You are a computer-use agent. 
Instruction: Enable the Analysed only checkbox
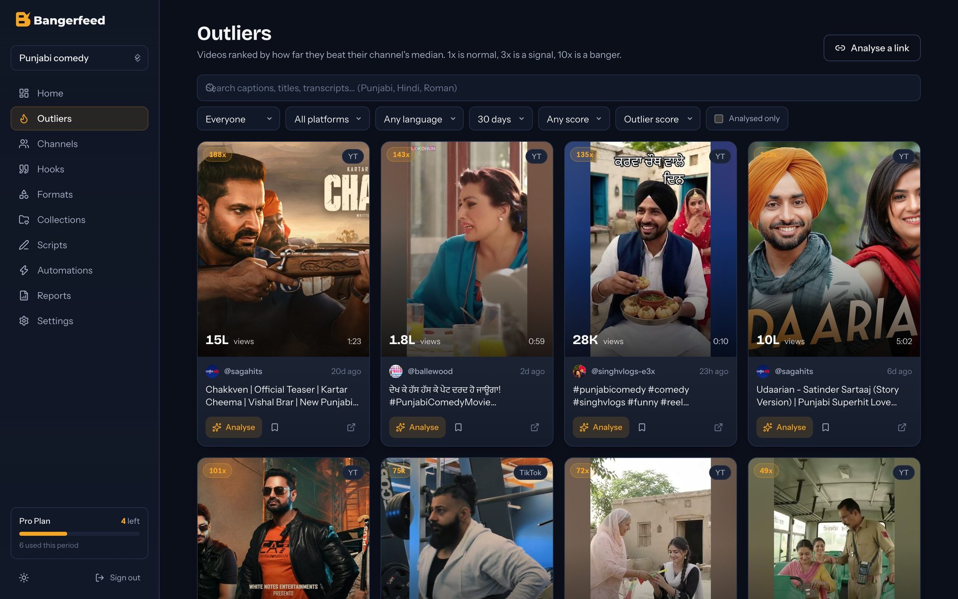718,118
